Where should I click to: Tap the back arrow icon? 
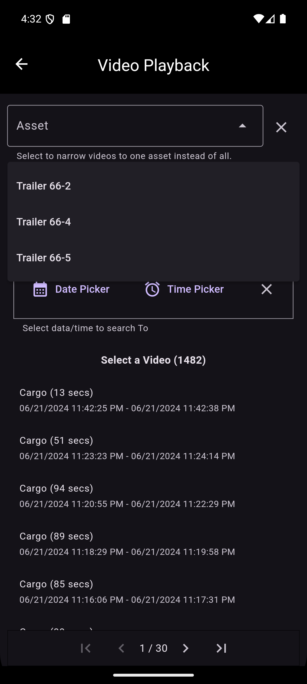[x=21, y=64]
